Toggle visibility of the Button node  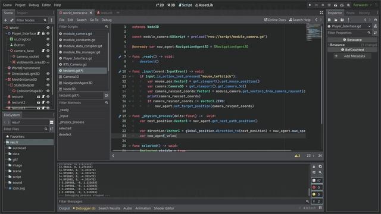coord(48,45)
